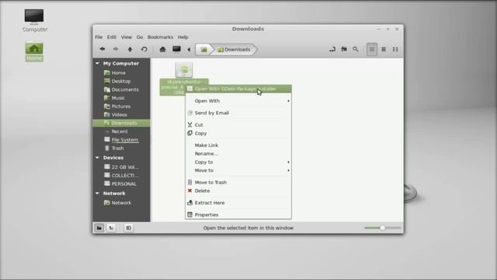The image size is (497, 280).
Task: Open the Bookmarks menu
Action: [x=161, y=37]
